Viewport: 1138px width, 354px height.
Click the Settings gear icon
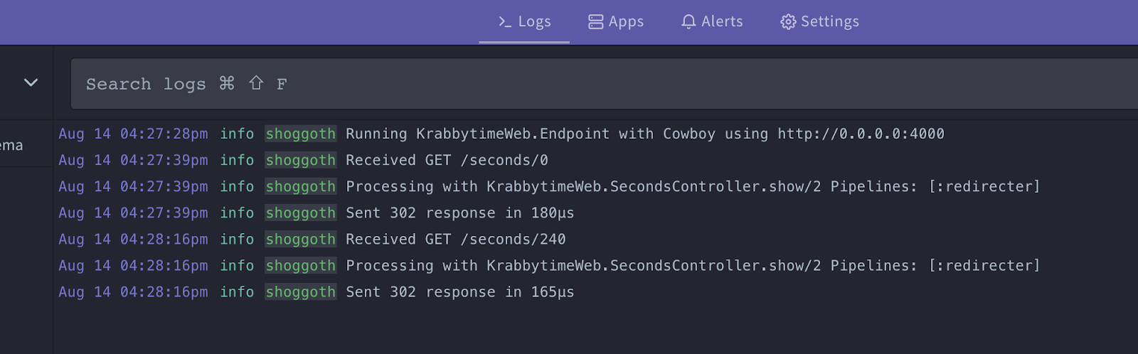pyautogui.click(x=788, y=22)
